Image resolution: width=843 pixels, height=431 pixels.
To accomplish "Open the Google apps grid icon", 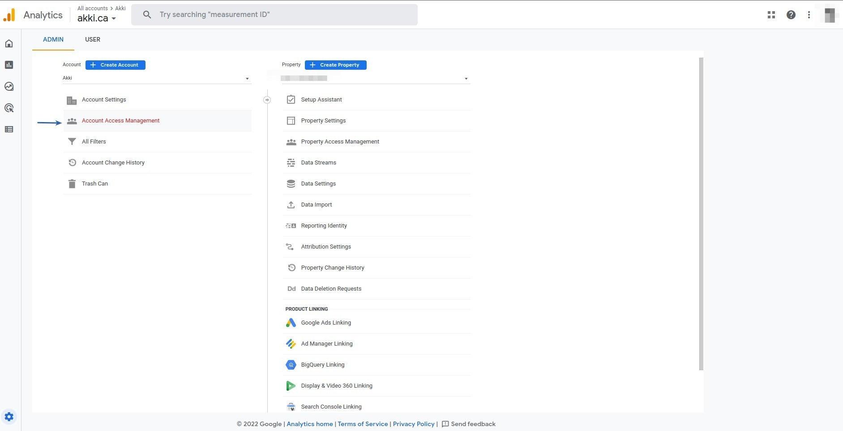I will click(x=771, y=15).
